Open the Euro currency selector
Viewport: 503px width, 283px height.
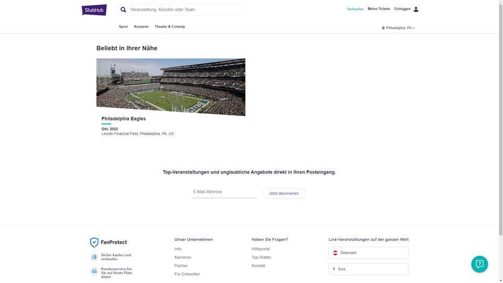tap(368, 269)
